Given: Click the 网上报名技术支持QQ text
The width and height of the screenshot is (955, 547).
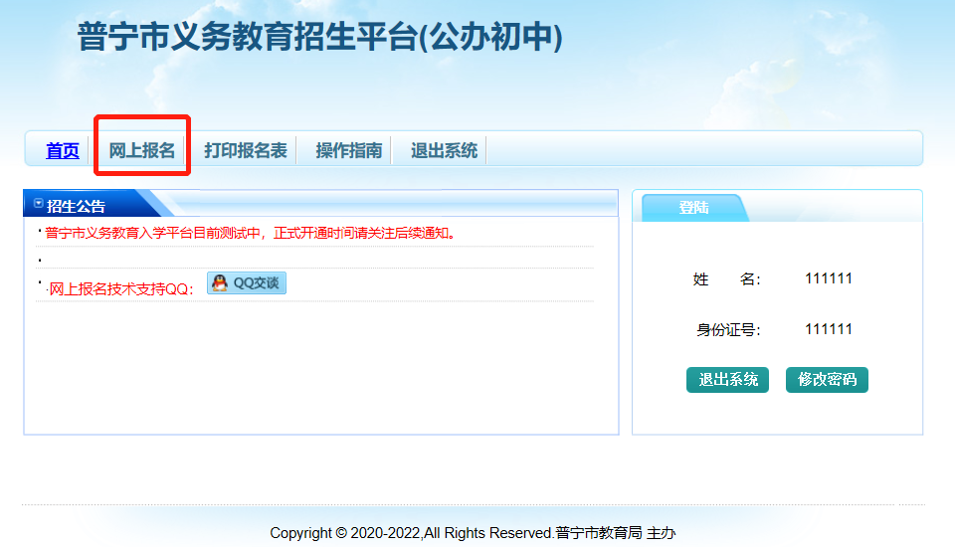Looking at the screenshot, I should point(120,288).
